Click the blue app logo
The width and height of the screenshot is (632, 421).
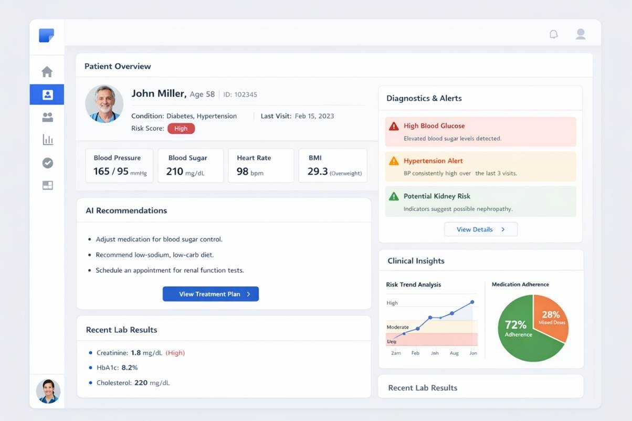click(47, 36)
